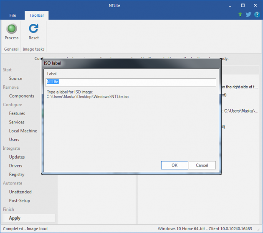Viewport: 263px width, 233px height.
Task: Open the Source page in sidebar
Action: 15,79
